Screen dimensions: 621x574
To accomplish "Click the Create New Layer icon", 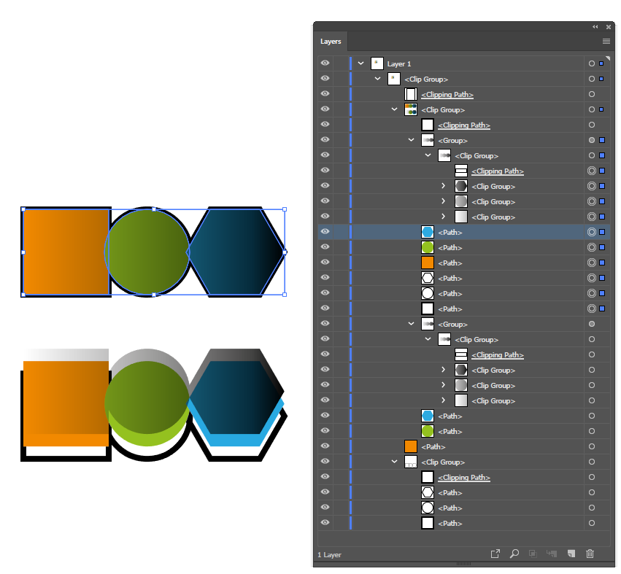I will tap(571, 554).
